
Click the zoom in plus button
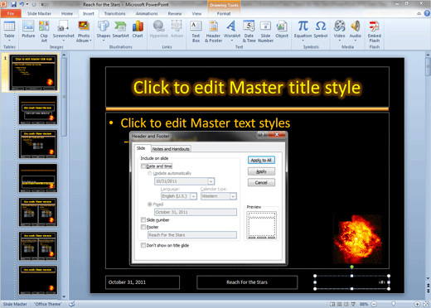417,304
